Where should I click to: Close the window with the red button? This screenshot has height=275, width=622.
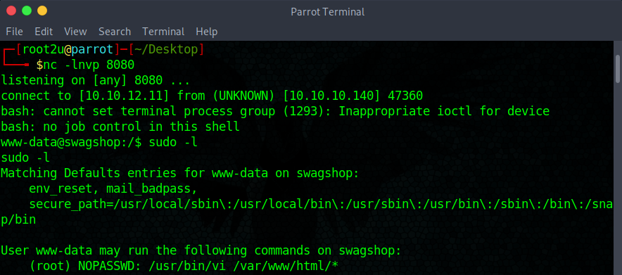click(11, 11)
